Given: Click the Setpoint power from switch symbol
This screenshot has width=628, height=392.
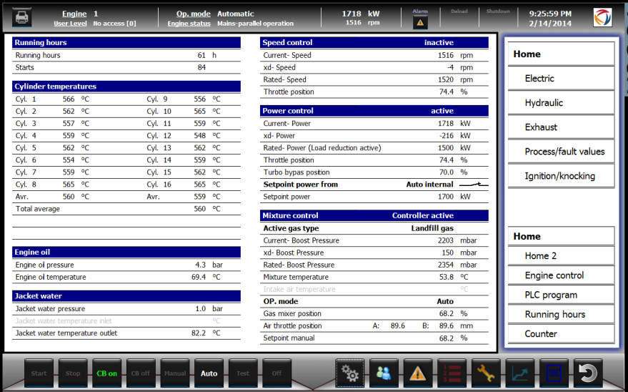Looking at the screenshot, I should point(474,185).
